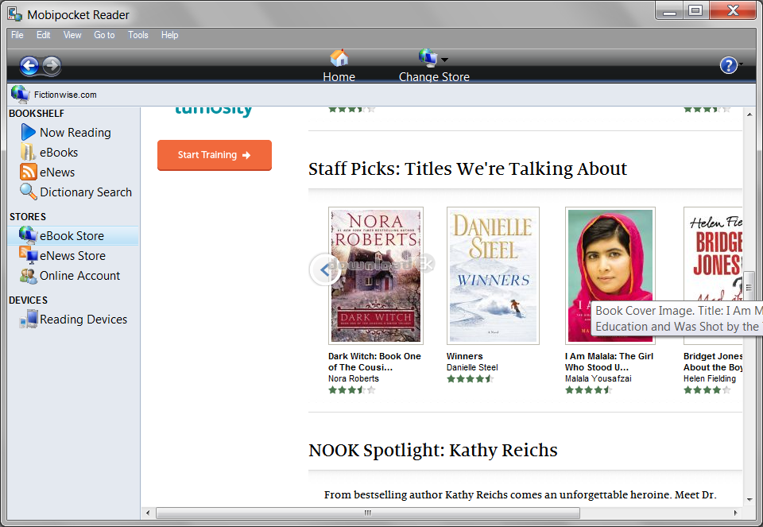Click the Winners title link
The image size is (763, 527).
(x=465, y=356)
